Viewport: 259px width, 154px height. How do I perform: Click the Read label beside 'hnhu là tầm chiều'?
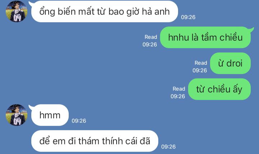pyautogui.click(x=151, y=37)
